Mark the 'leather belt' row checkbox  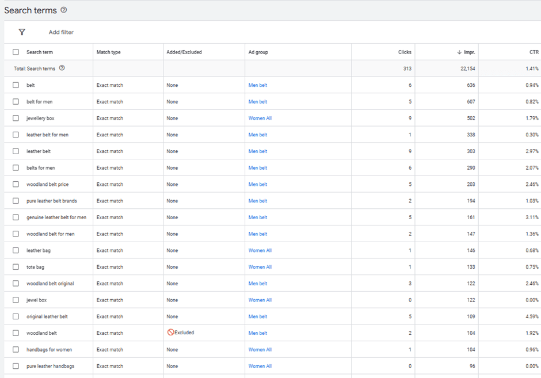click(16, 151)
